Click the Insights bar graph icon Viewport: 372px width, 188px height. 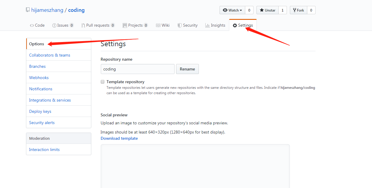[207, 25]
